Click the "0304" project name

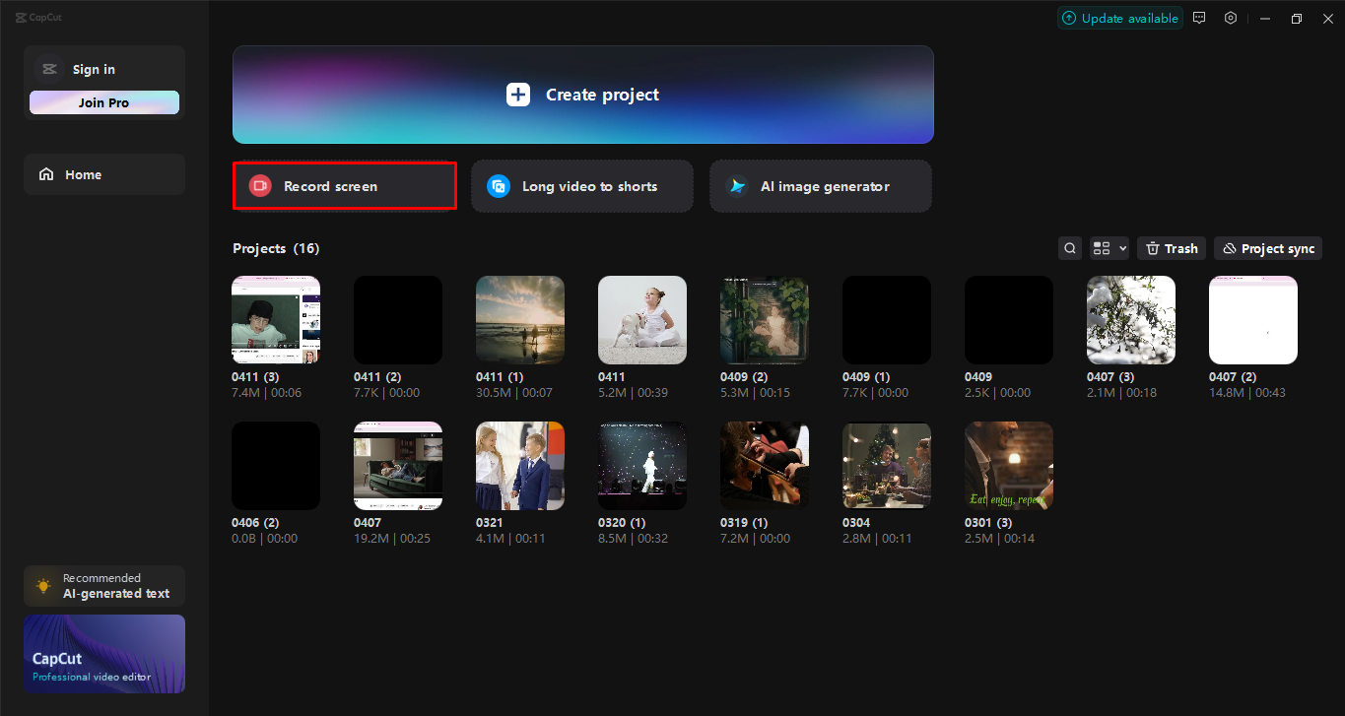856,523
